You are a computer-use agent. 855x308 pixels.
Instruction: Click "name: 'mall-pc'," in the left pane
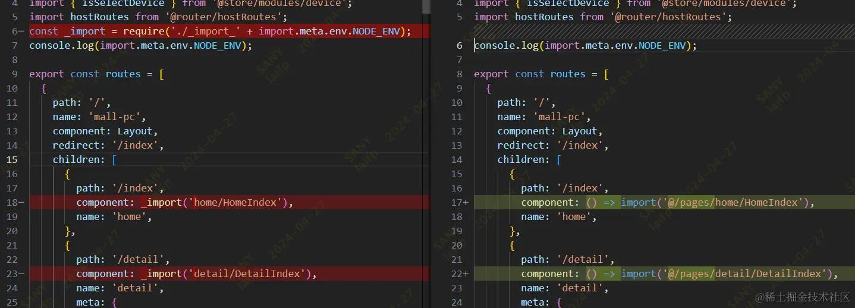(x=102, y=117)
